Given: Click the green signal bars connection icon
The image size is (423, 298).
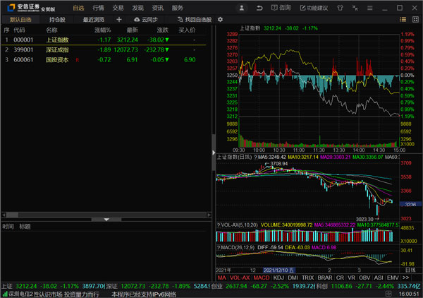Looking at the screenshot, I should 5,294.
